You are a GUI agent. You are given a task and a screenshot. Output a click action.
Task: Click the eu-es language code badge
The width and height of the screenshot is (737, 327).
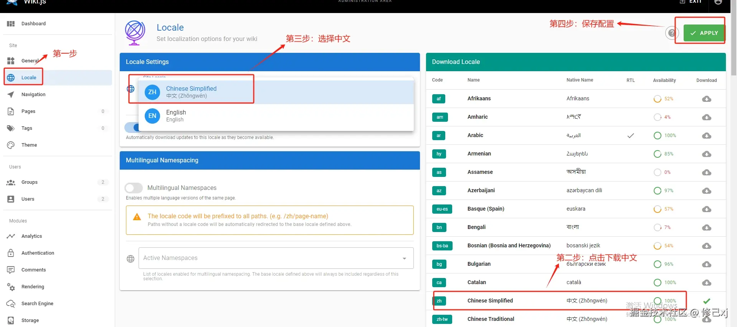point(442,209)
